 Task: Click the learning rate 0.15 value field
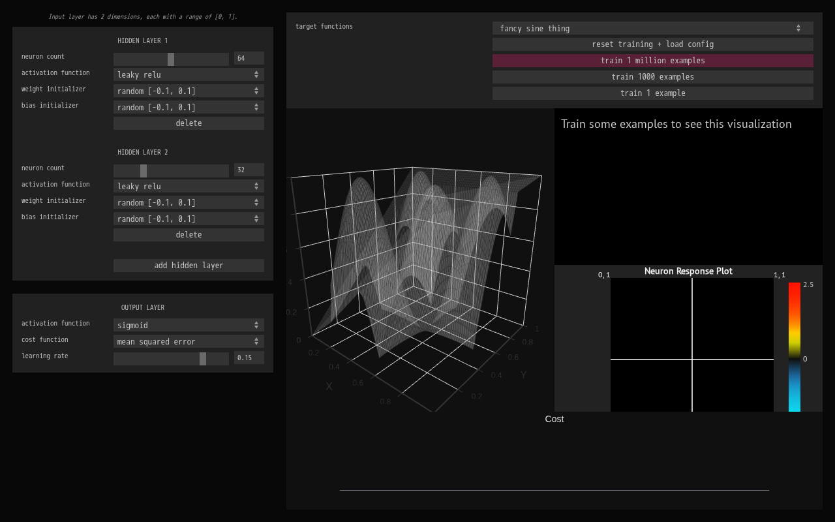(x=249, y=358)
